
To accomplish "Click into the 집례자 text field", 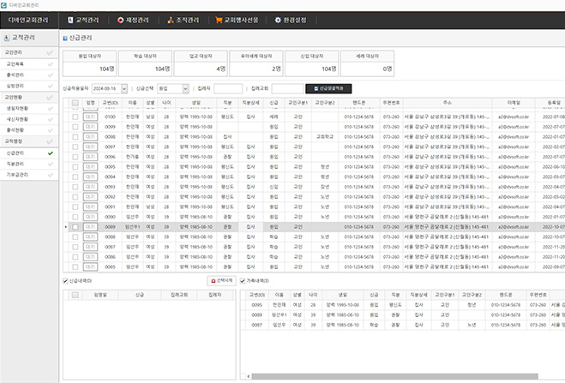I will coord(227,87).
